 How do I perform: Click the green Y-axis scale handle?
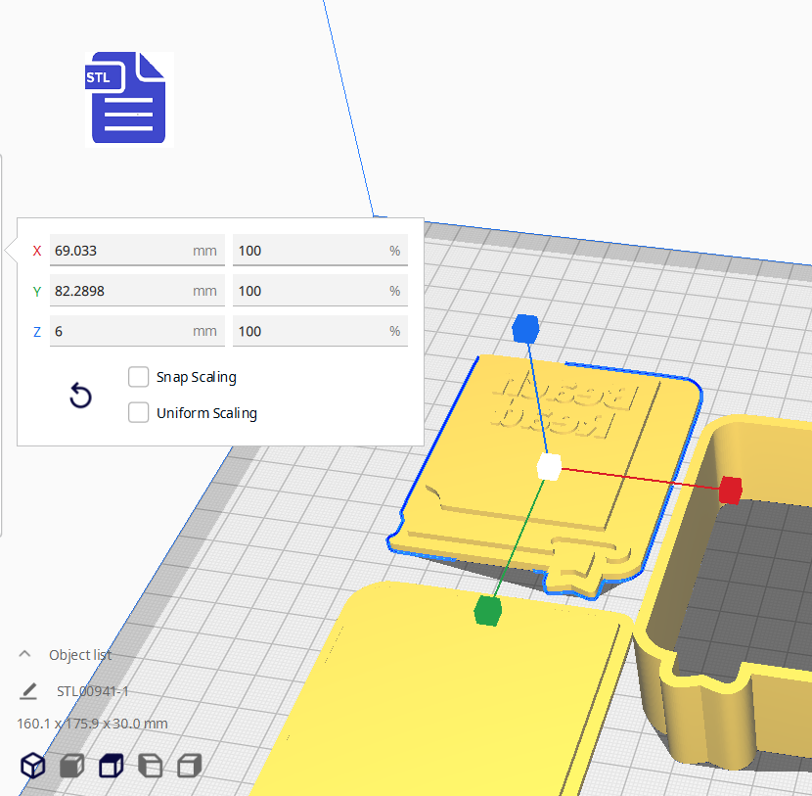[x=487, y=612]
